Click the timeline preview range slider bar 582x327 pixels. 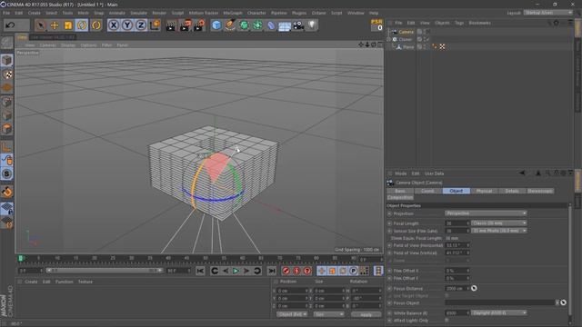105,271
